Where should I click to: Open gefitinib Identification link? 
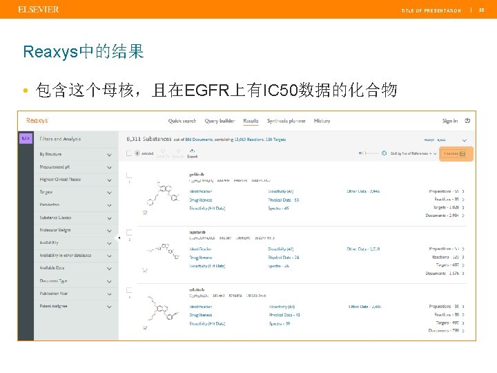coord(201,191)
